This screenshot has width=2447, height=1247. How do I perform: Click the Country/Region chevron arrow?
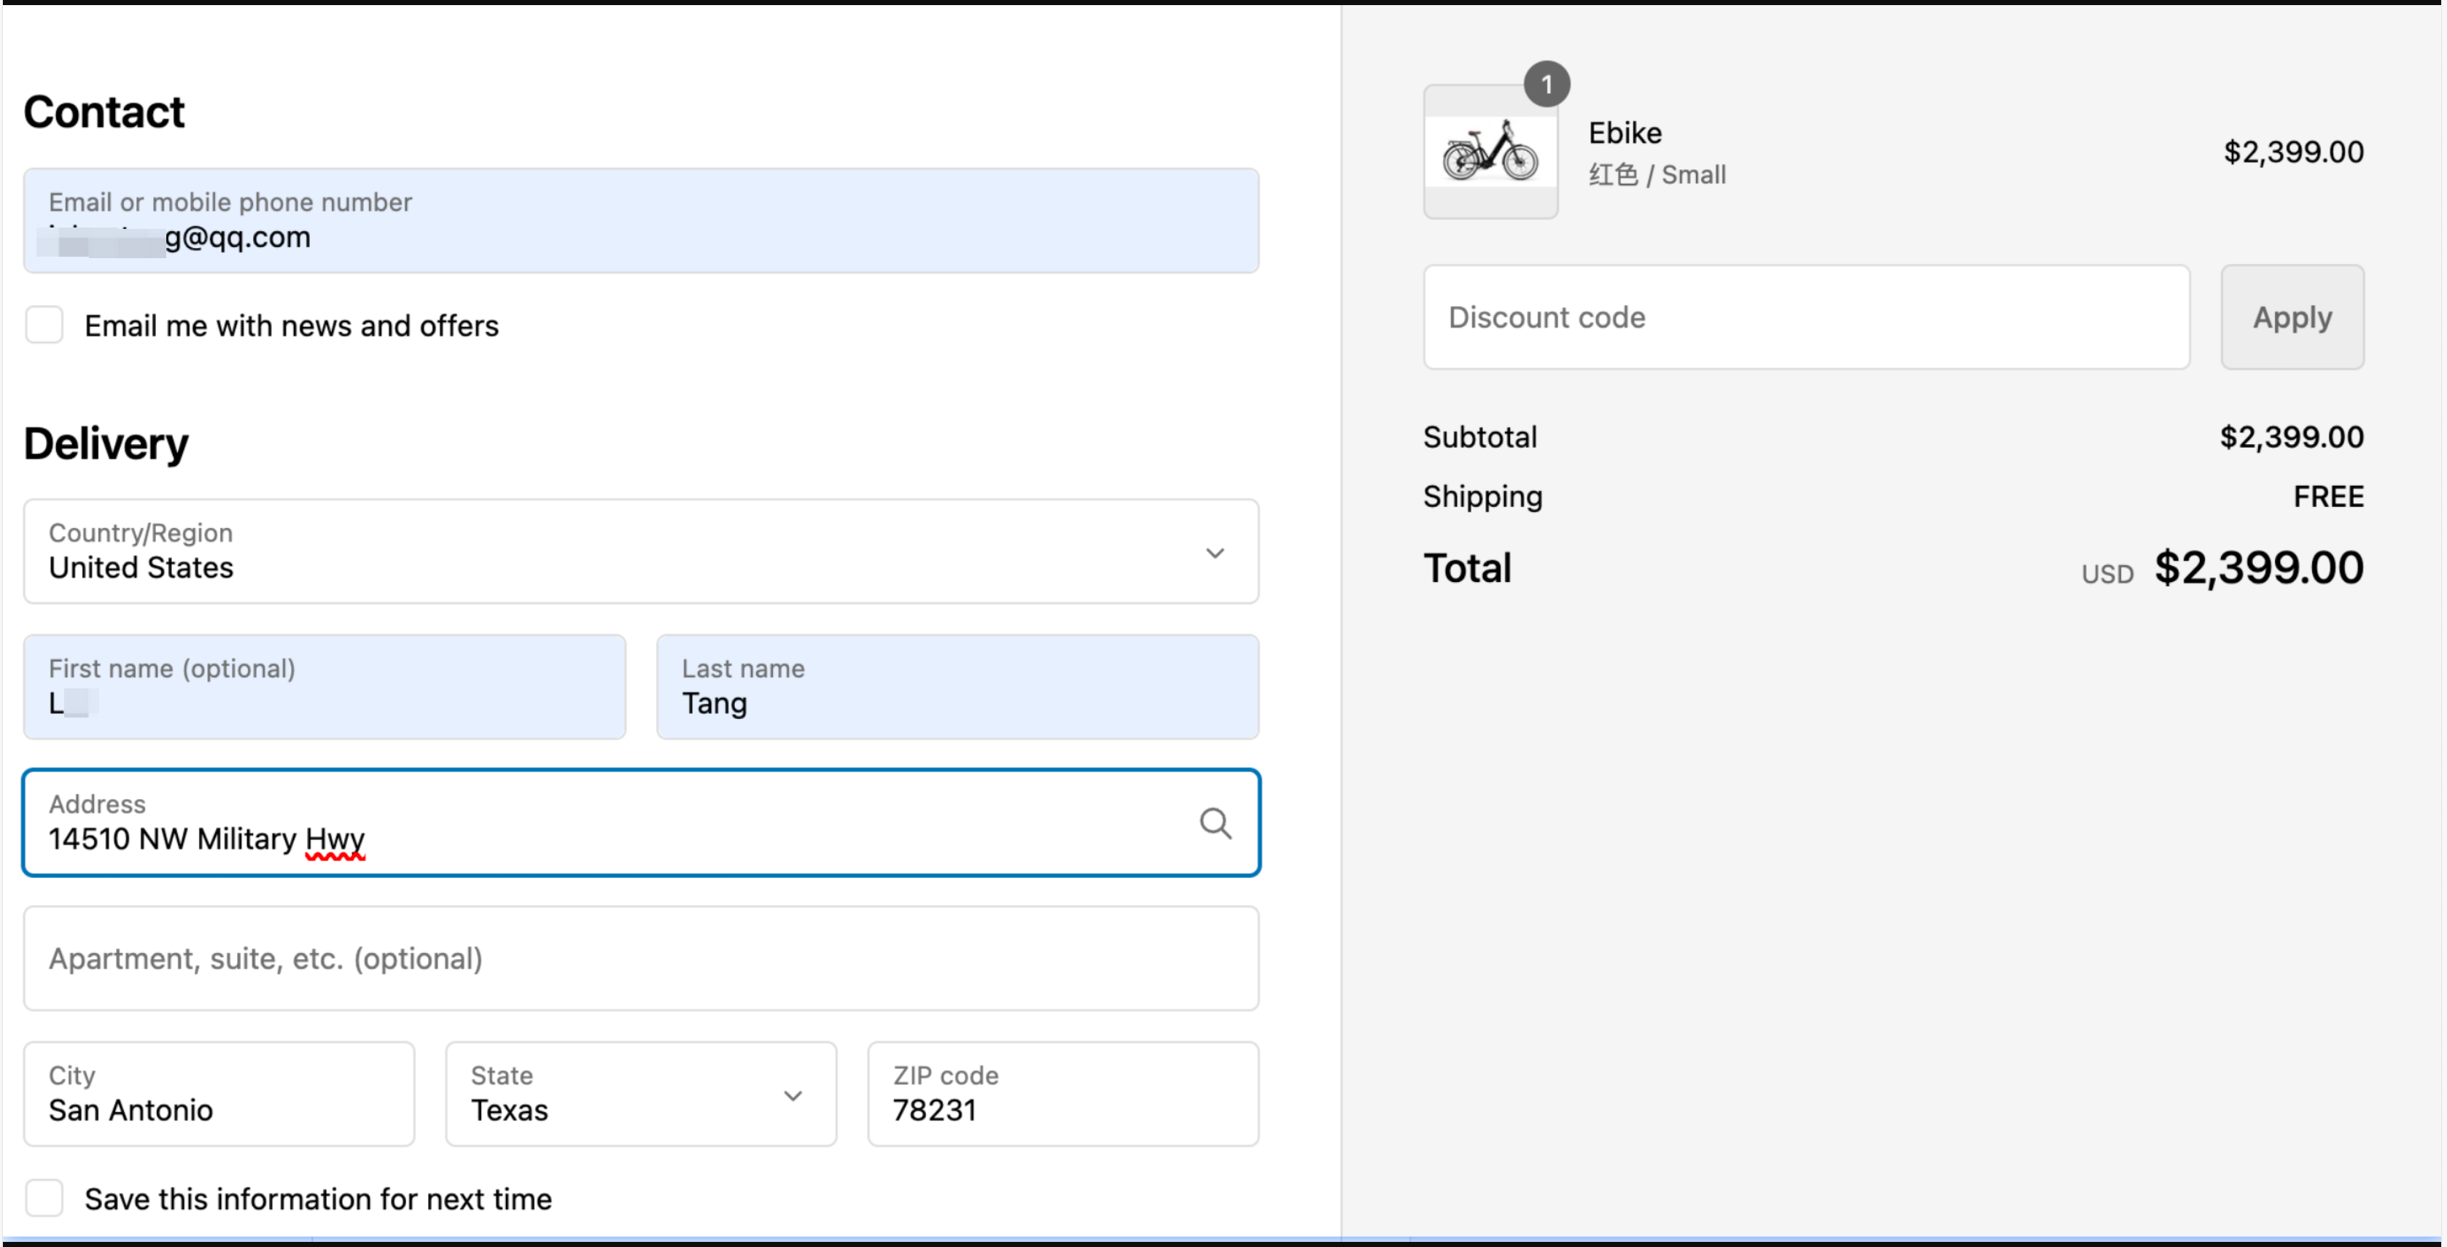[1215, 553]
